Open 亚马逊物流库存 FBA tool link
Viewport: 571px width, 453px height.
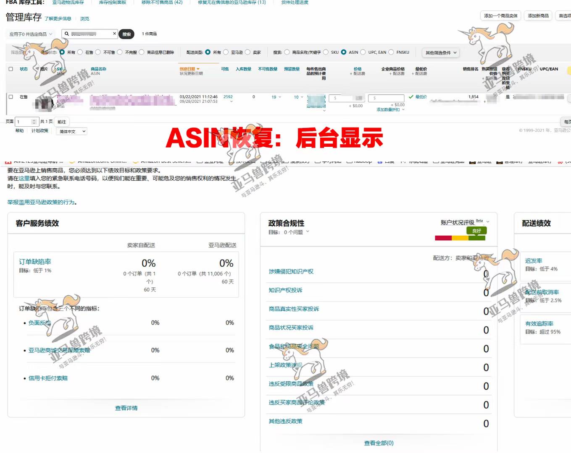(x=68, y=3)
